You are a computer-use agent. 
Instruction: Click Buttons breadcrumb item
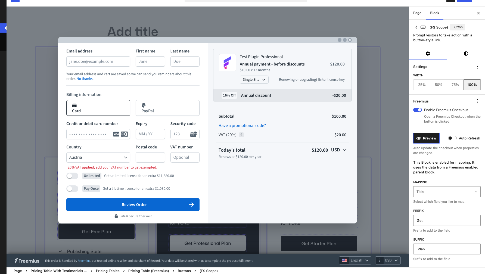184,271
